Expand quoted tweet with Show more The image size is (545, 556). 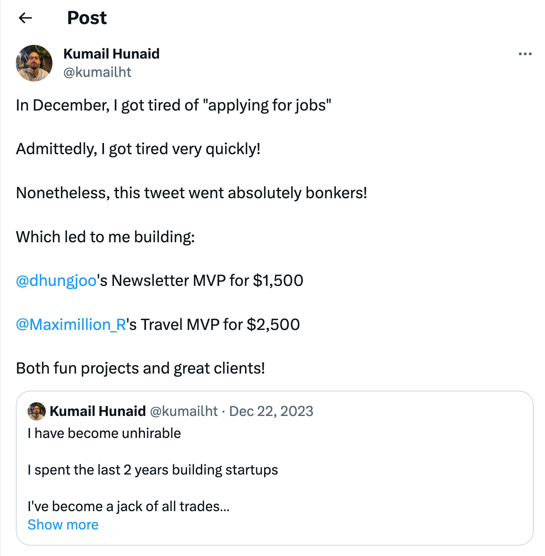[x=63, y=525]
